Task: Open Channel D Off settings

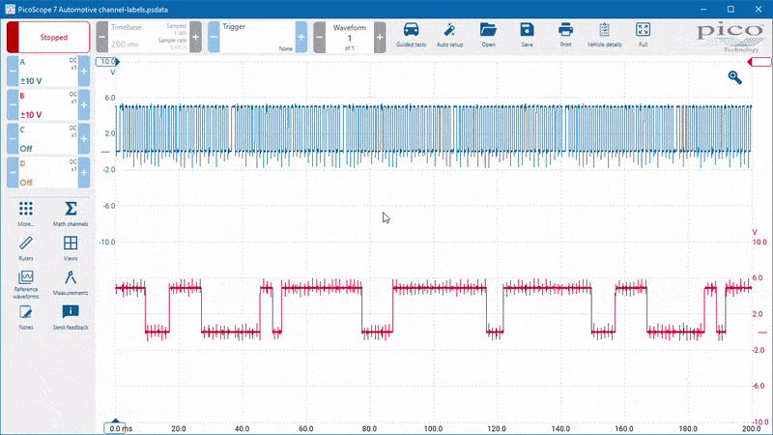Action: click(48, 173)
